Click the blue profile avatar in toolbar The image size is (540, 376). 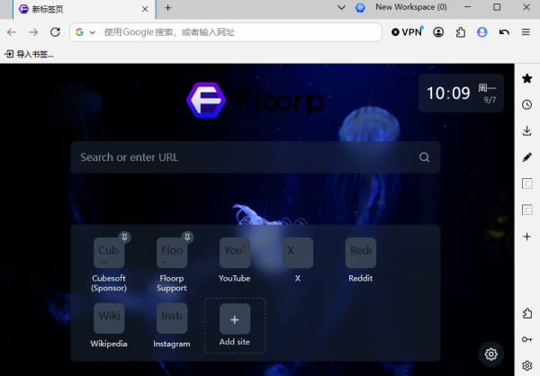tap(482, 32)
